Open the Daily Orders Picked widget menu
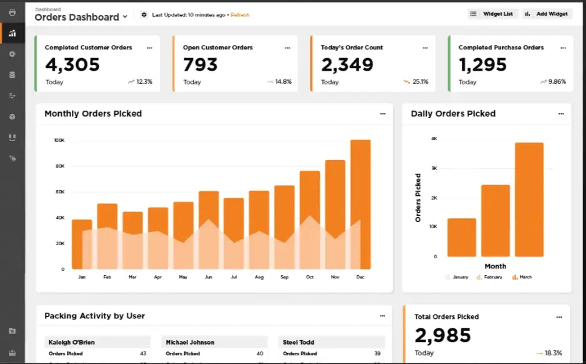 pyautogui.click(x=561, y=114)
